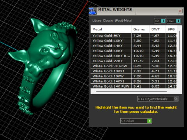Select the White Gold:14K PdW row
The image size is (187, 140).
tap(134, 86)
